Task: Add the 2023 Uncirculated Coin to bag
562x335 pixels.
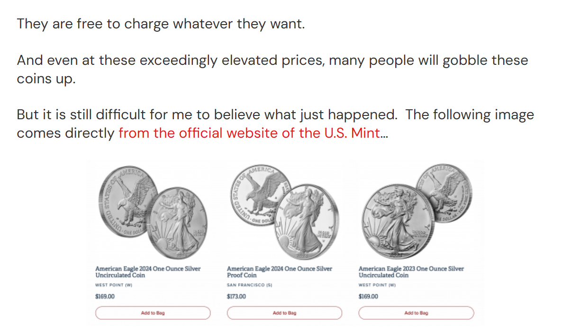Action: (416, 313)
